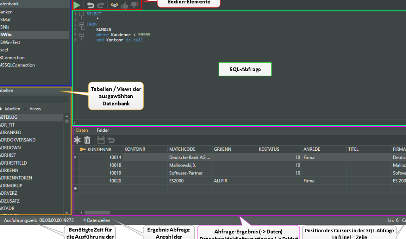Collapse the where clause fold marker
The width and height of the screenshot is (406, 239).
81,35
